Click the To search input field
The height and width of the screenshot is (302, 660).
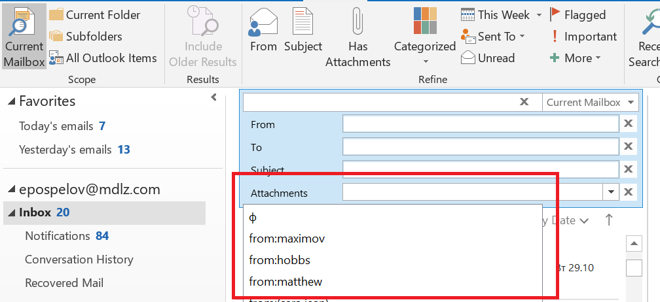point(480,147)
